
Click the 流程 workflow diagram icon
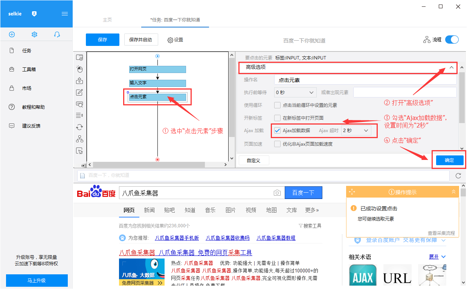(x=427, y=40)
